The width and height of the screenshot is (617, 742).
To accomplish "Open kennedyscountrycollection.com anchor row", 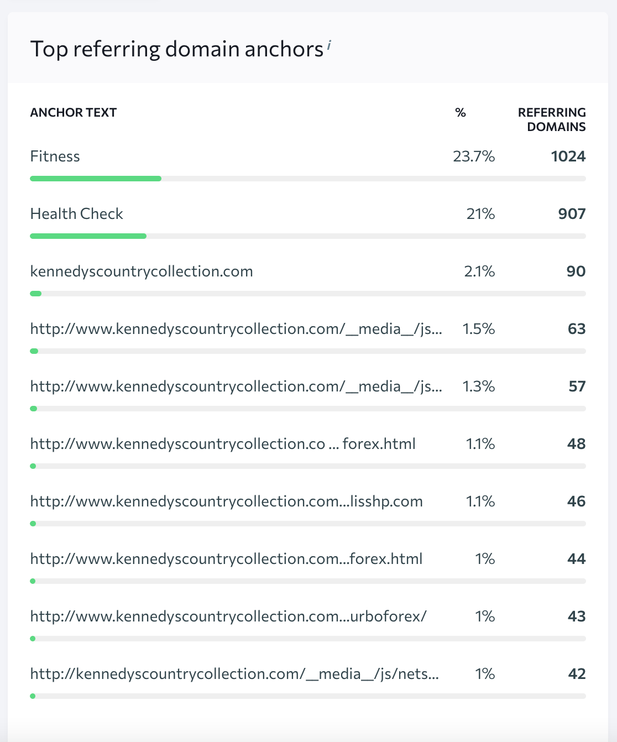I will point(142,271).
